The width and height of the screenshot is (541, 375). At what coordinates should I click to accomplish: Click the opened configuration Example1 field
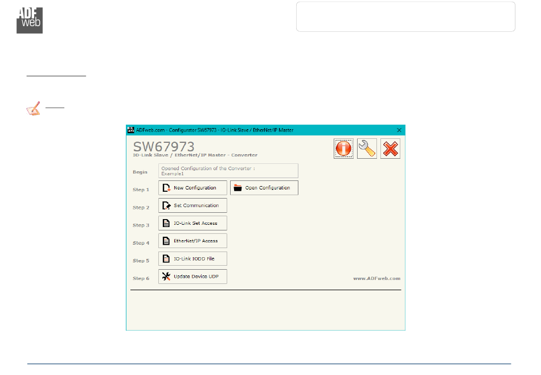point(228,171)
